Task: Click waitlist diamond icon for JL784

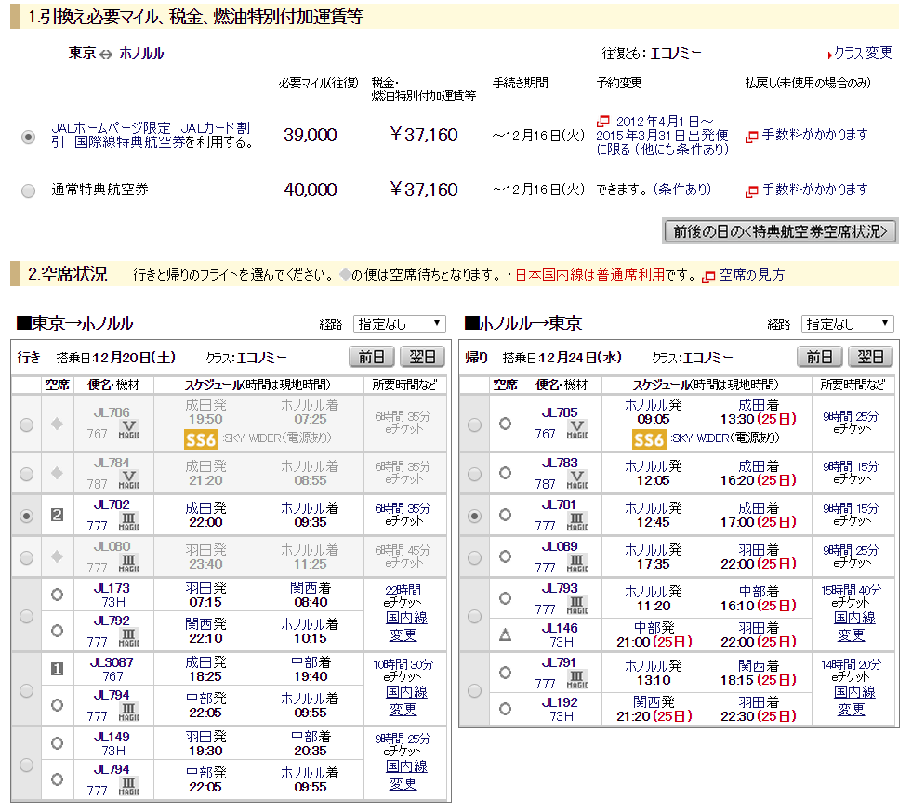Action: pos(57,473)
